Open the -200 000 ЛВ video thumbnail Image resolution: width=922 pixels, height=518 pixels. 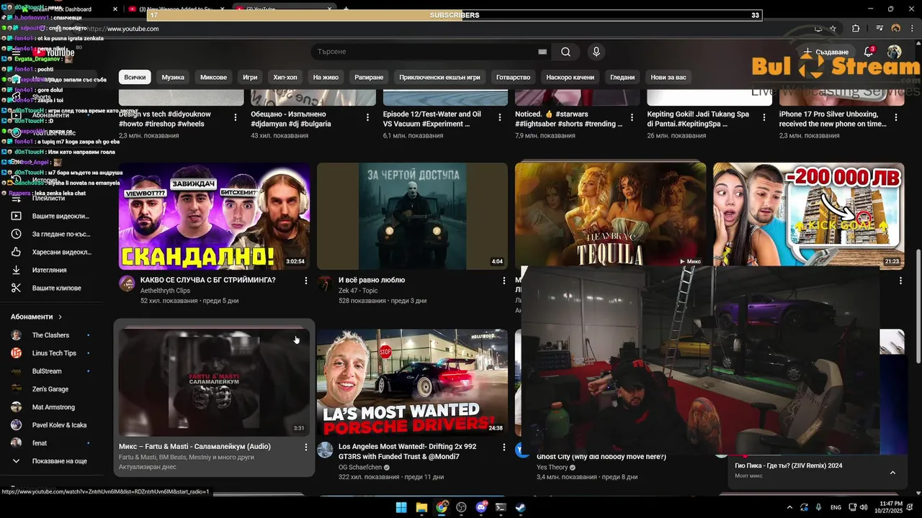(808, 214)
